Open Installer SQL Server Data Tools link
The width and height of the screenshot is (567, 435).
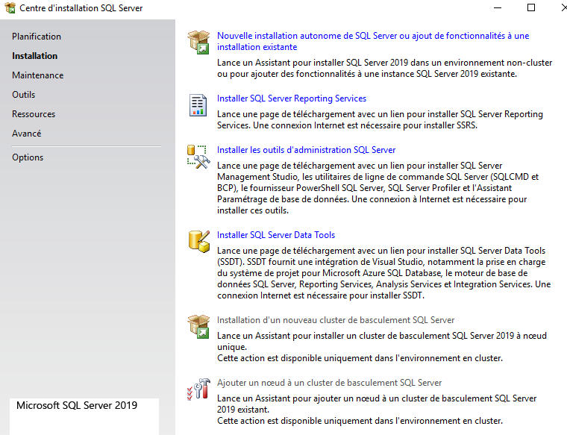(x=275, y=235)
